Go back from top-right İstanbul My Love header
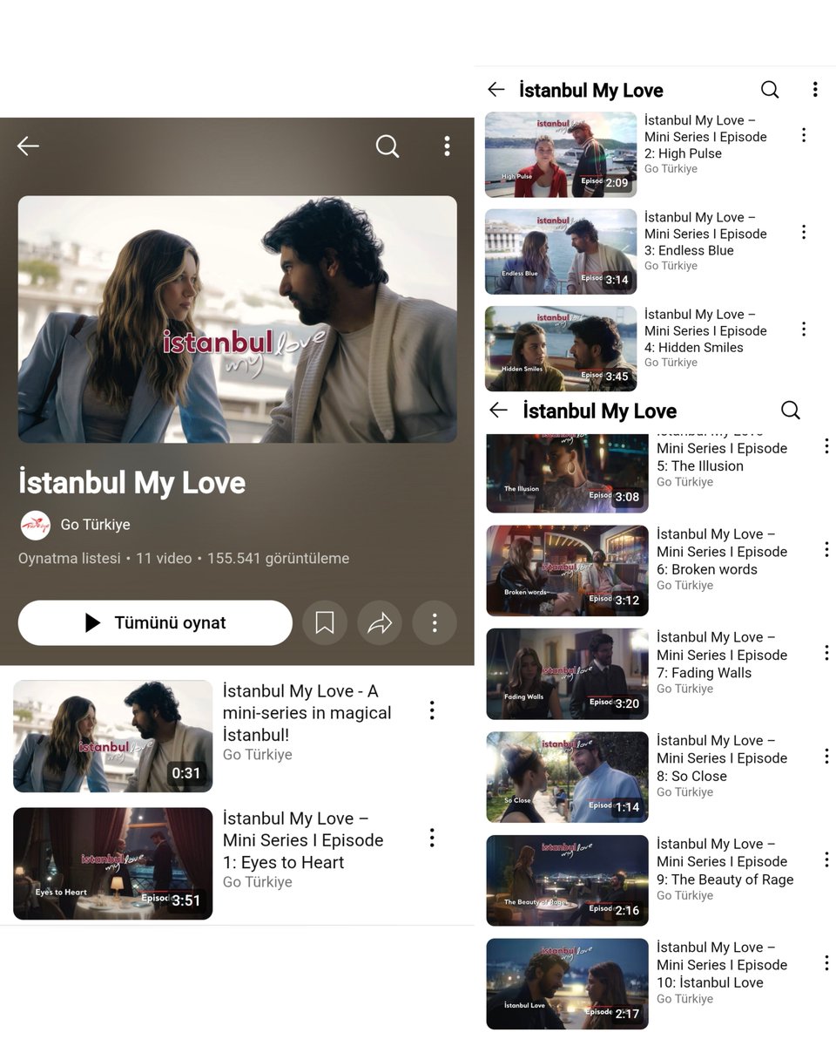Image resolution: width=836 pixels, height=1046 pixels. point(496,90)
